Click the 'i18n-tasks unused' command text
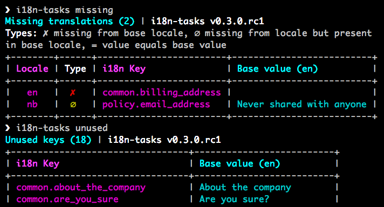The image size is (384, 207). pyautogui.click(x=62, y=128)
